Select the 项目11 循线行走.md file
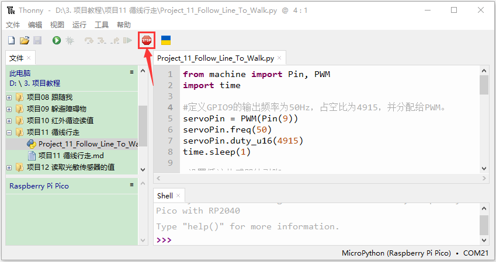Image resolution: width=496 pixels, height=262 pixels. (71, 155)
